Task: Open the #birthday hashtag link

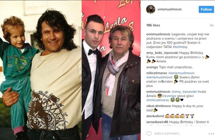Action: point(180,47)
